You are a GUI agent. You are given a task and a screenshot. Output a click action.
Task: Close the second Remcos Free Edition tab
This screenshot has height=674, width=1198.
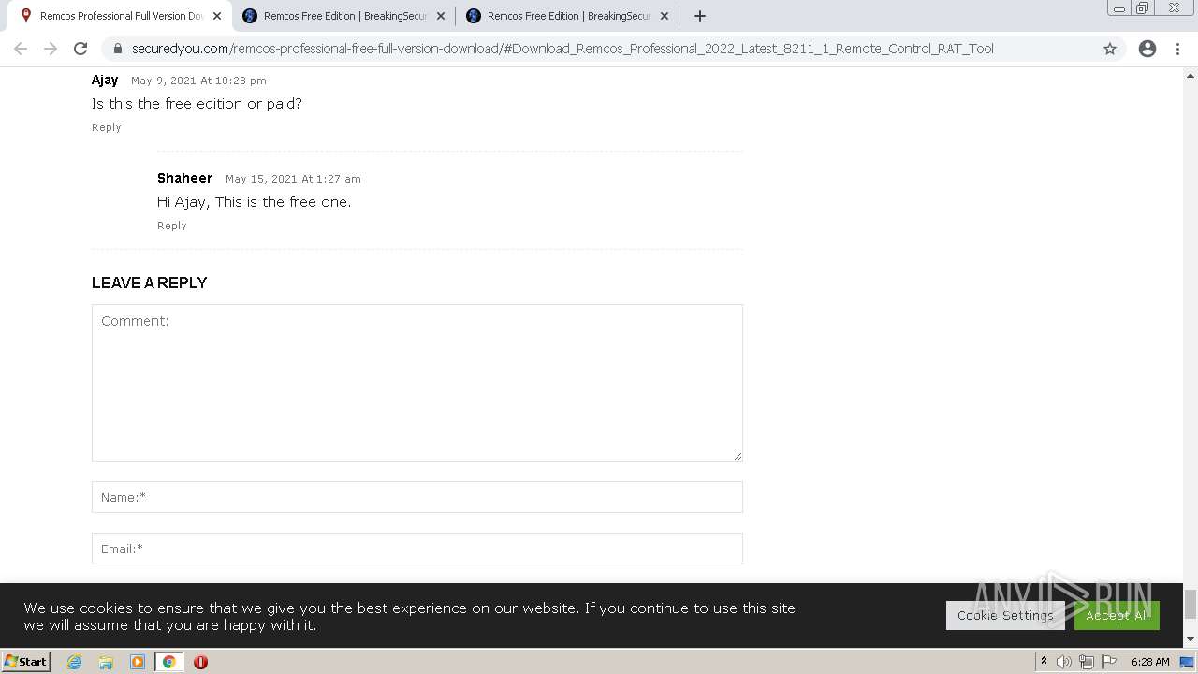point(441,16)
